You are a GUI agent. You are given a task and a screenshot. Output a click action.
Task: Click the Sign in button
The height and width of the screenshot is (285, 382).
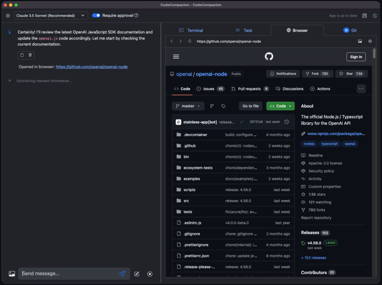point(356,57)
